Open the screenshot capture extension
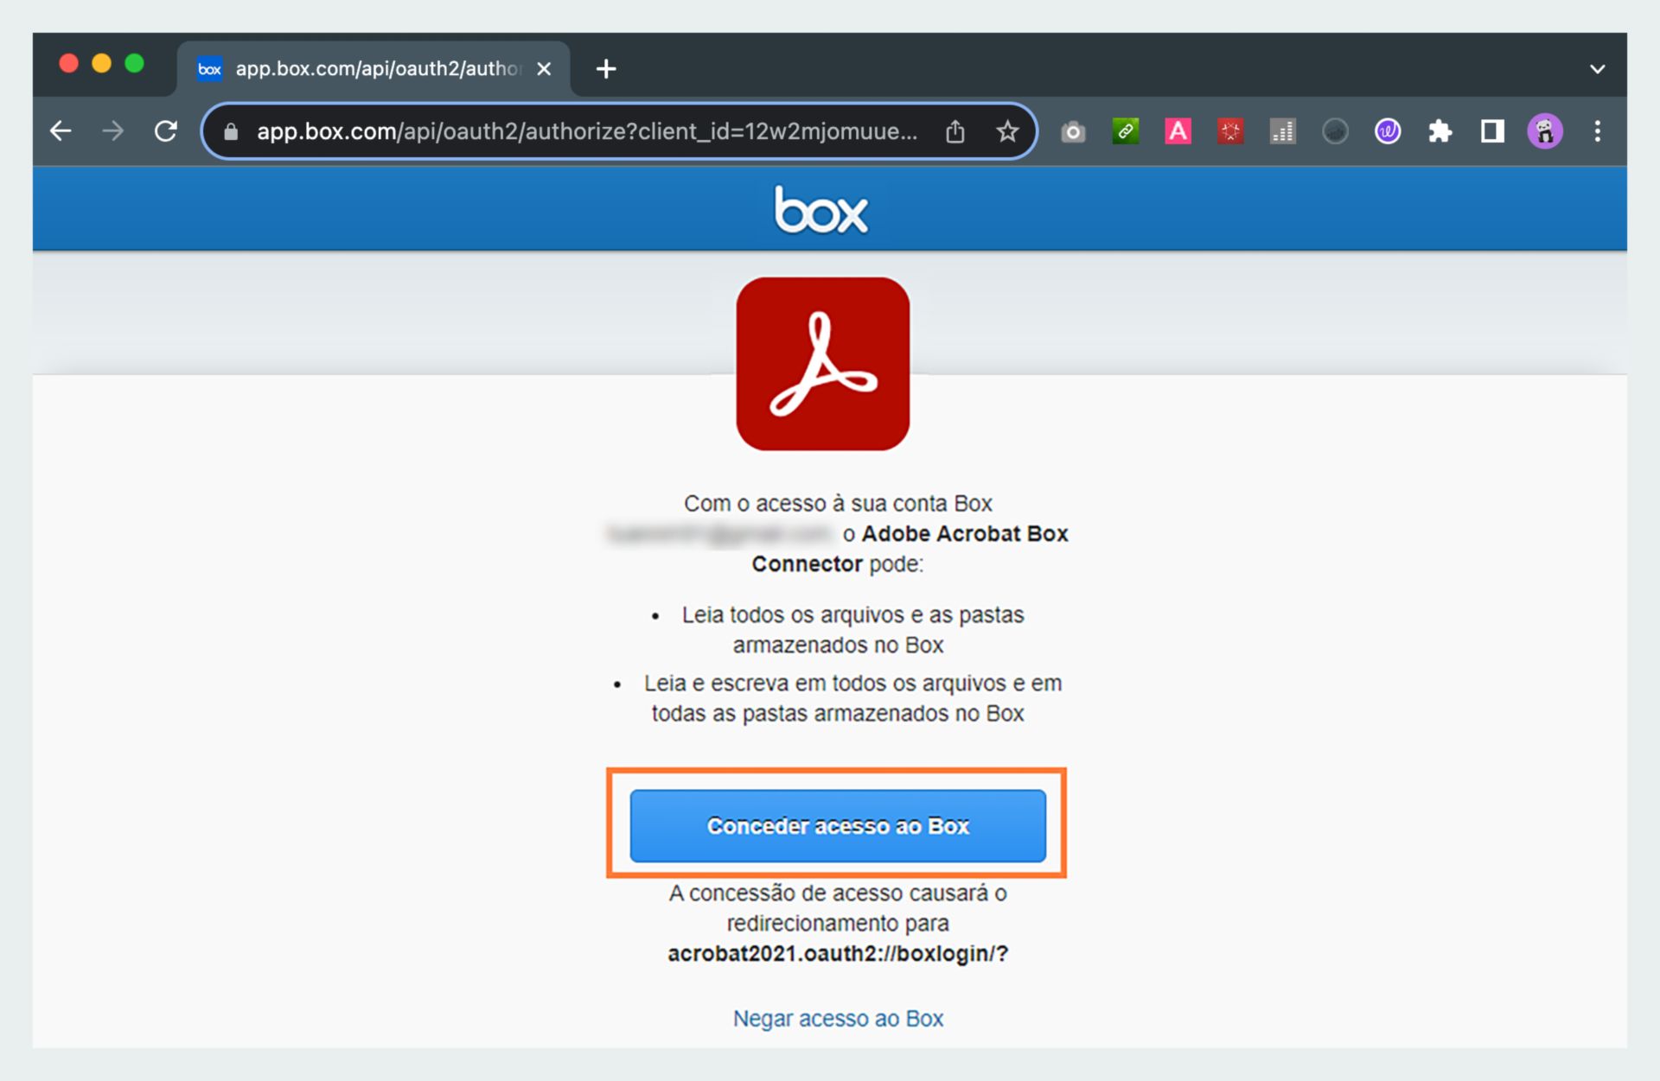Viewport: 1660px width, 1081px height. [1073, 131]
